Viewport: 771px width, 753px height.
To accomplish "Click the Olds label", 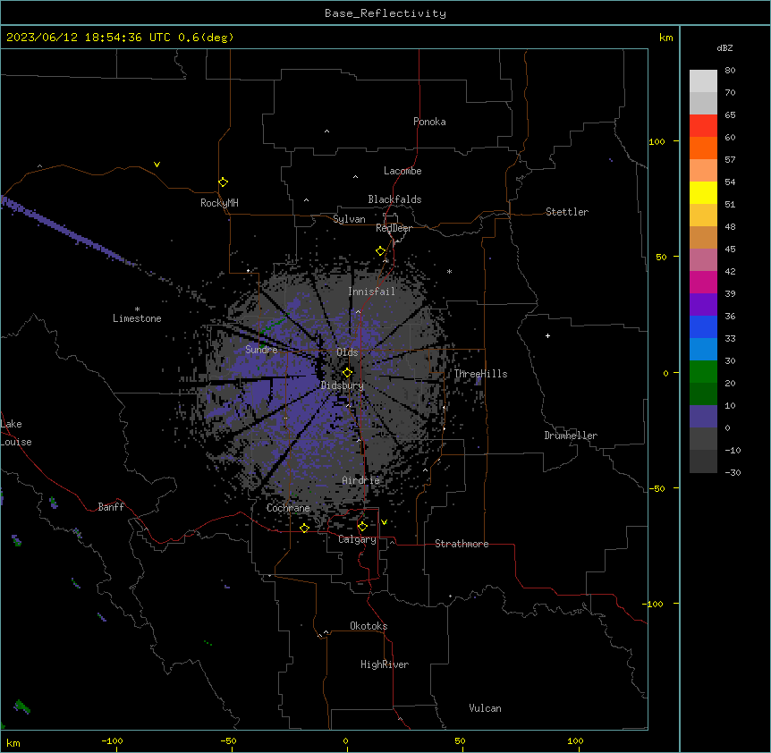I will (x=347, y=352).
